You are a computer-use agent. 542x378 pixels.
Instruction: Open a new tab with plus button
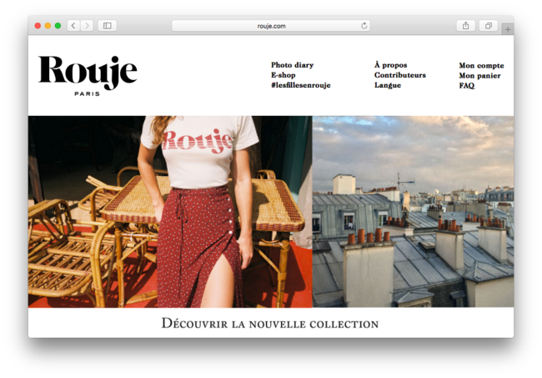pyautogui.click(x=508, y=29)
